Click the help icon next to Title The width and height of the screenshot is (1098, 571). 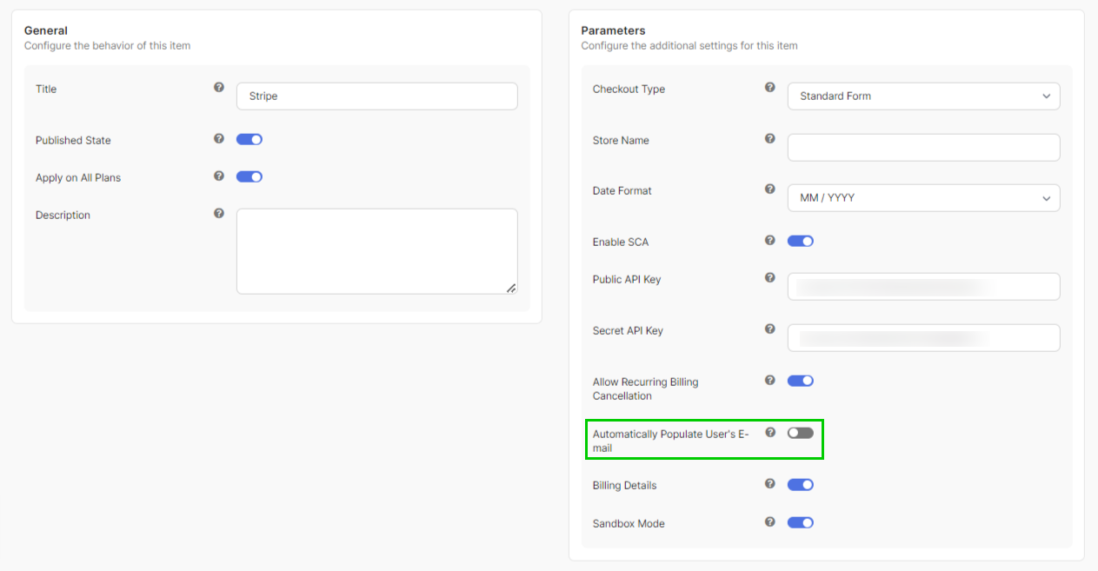pyautogui.click(x=219, y=88)
